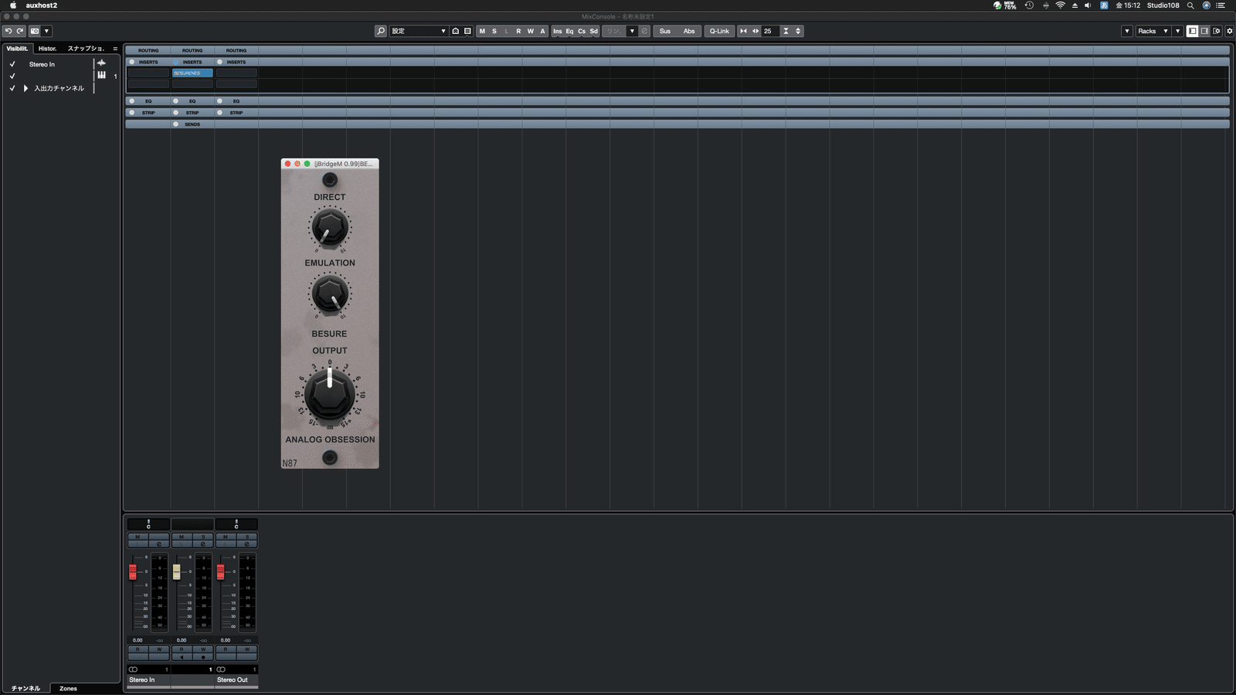Click the vertical zoom hourglass icon
The image size is (1236, 695).
click(x=786, y=31)
